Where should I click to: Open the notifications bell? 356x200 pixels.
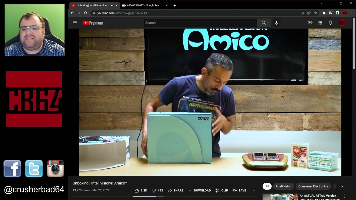coord(330,23)
